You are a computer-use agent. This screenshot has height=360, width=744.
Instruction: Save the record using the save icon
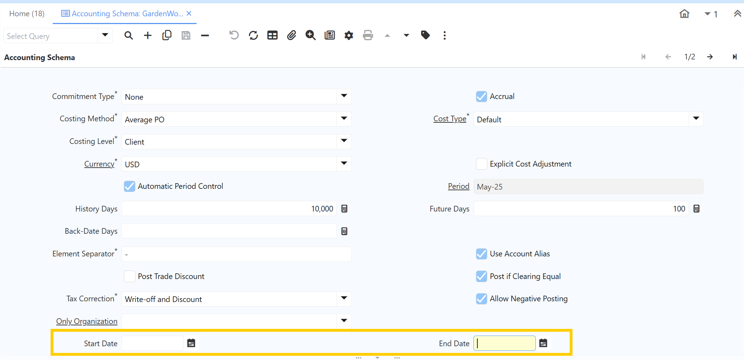186,35
